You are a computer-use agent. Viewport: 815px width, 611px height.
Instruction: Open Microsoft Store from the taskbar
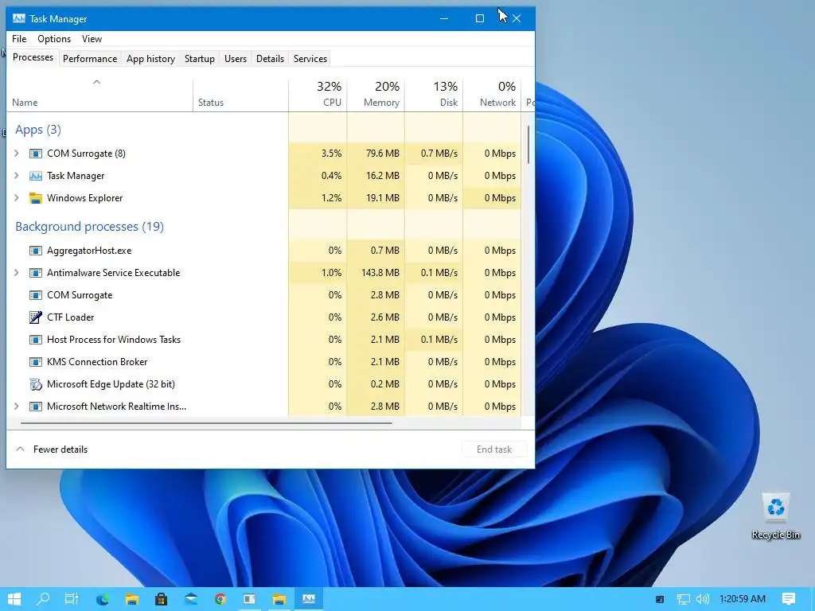coord(161,599)
